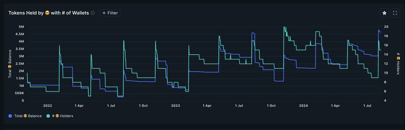
Task: Click the Total Balance axis title
Action: pyautogui.click(x=10, y=64)
